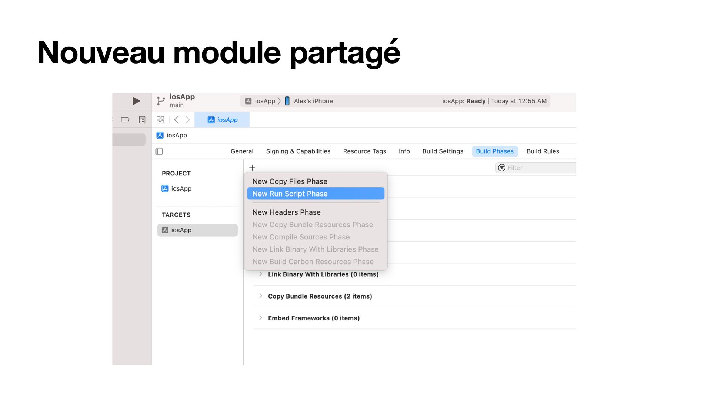The image size is (711, 399).
Task: Click New Copy Bundle Resources Phase
Action: point(316,225)
